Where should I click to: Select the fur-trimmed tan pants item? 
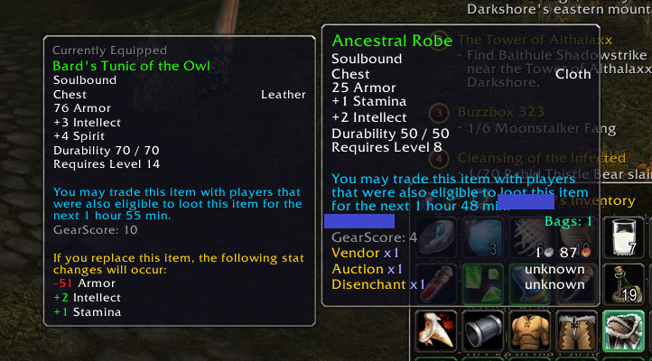[577, 331]
